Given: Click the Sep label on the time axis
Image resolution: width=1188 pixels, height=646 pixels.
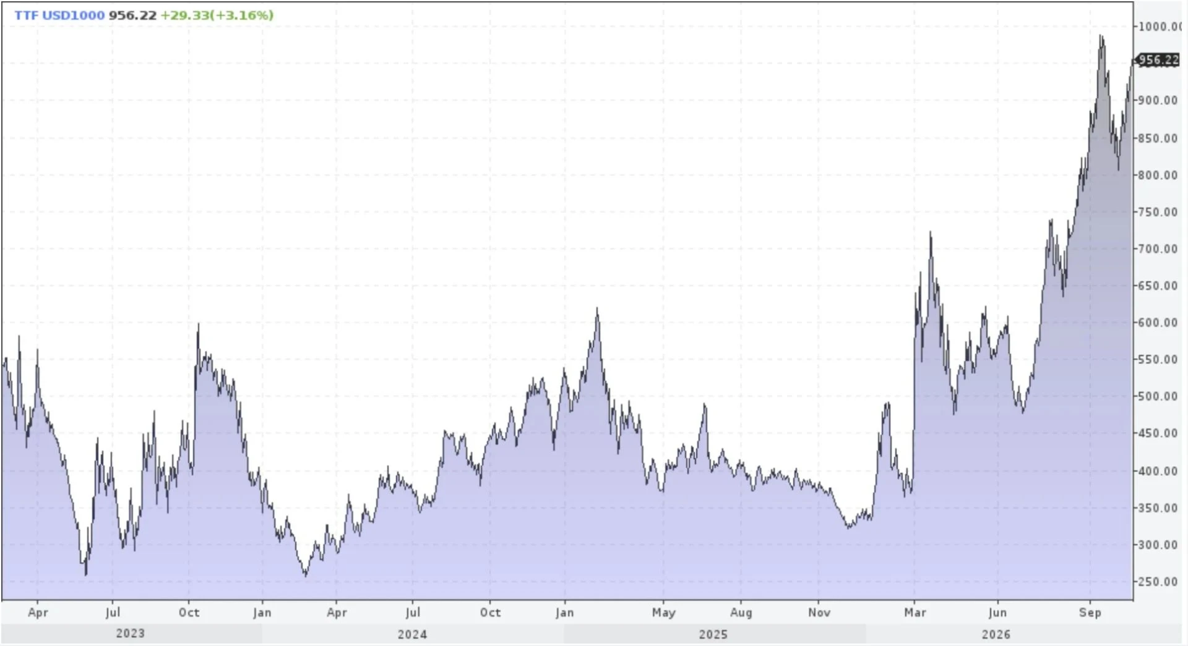Looking at the screenshot, I should [1090, 613].
